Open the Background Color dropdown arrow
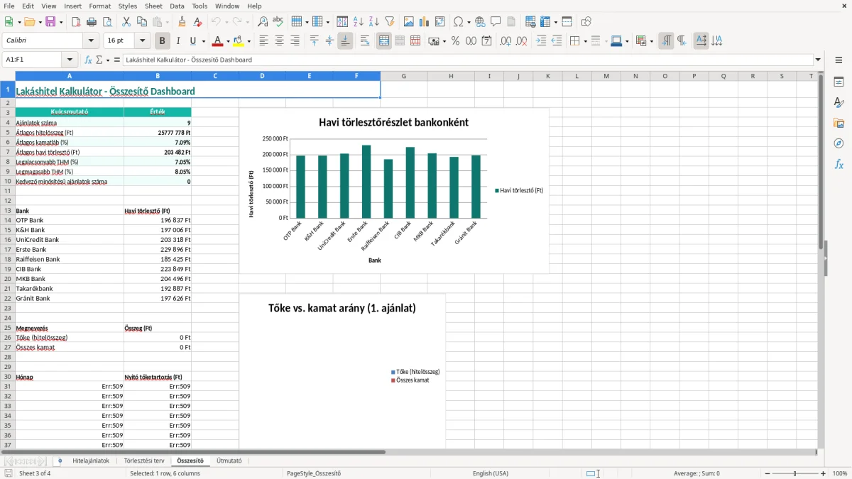 [248, 41]
